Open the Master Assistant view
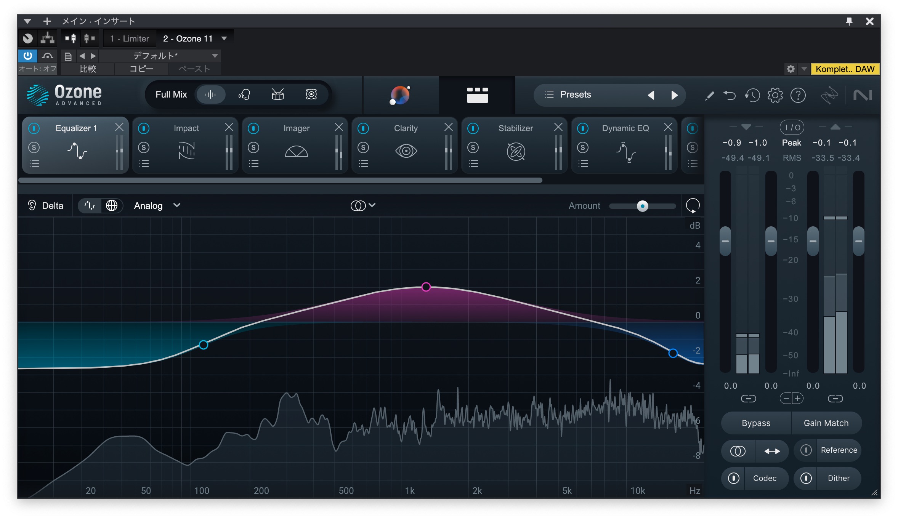The width and height of the screenshot is (898, 519). pos(400,95)
